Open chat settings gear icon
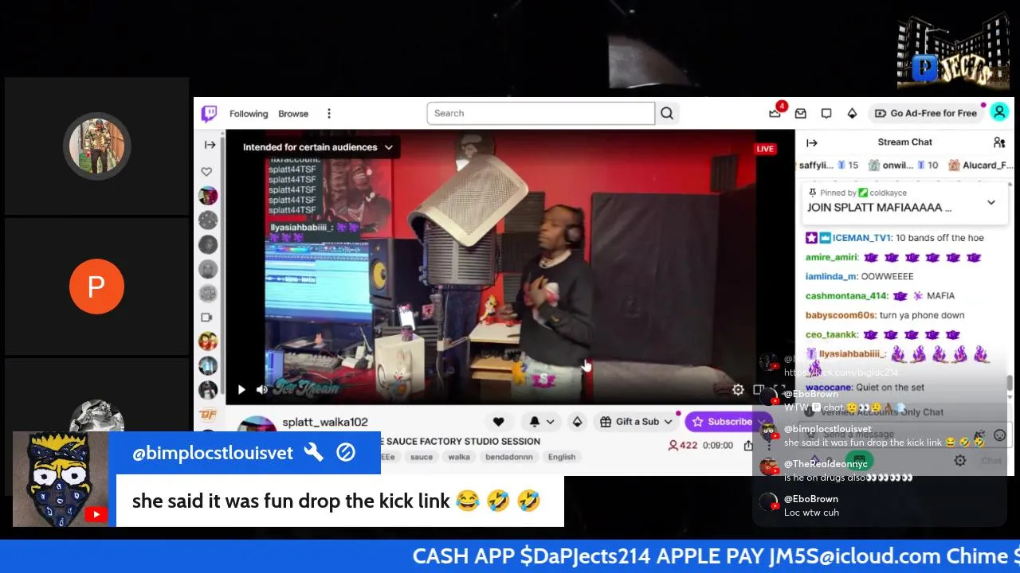The width and height of the screenshot is (1020, 573). click(960, 460)
